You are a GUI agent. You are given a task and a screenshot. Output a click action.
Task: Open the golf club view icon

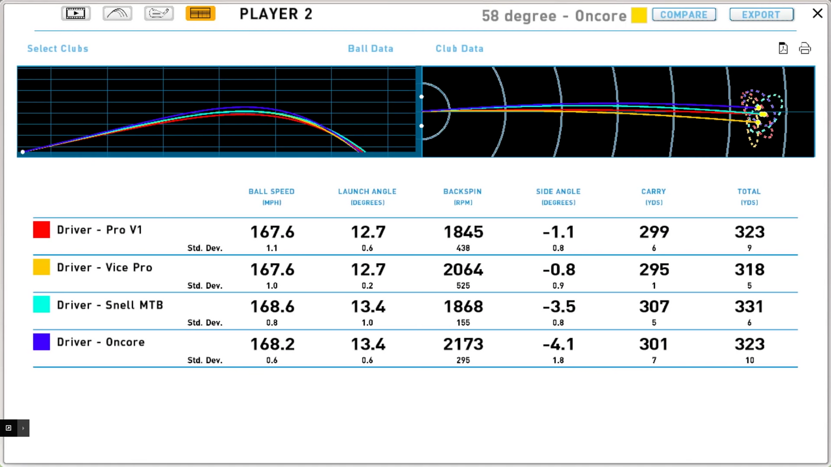(x=159, y=13)
